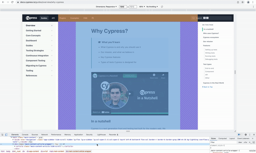Click Watch on YouTube logo
The width and height of the screenshot is (256, 153).
click(x=106, y=112)
